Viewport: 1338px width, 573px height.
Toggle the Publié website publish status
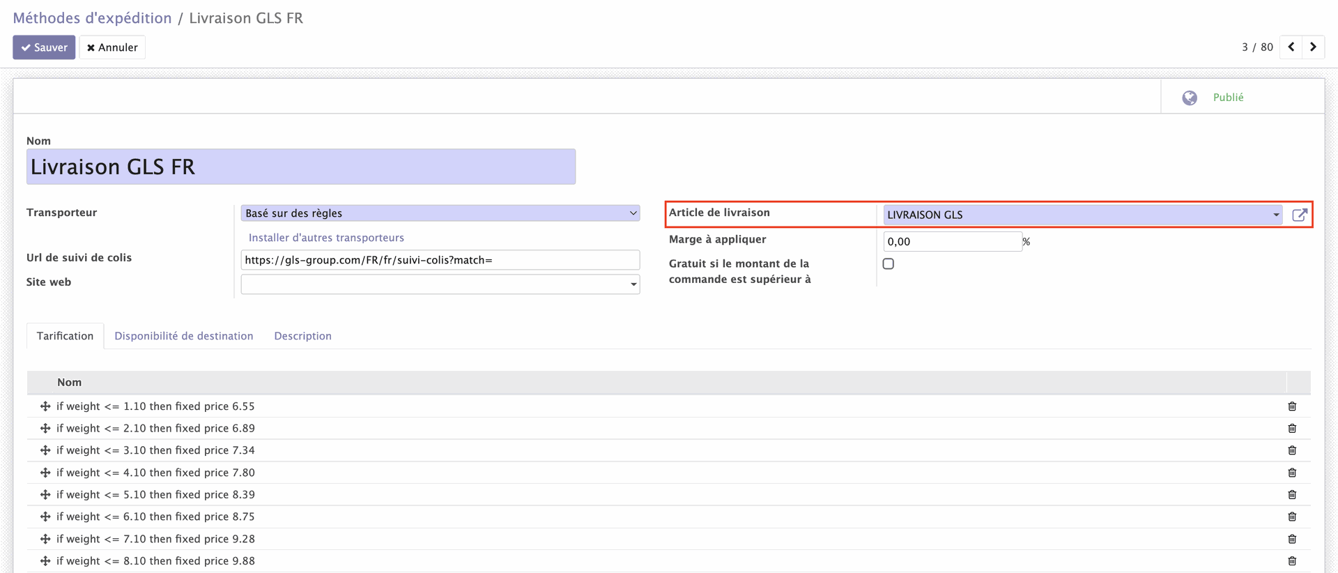pos(1227,98)
